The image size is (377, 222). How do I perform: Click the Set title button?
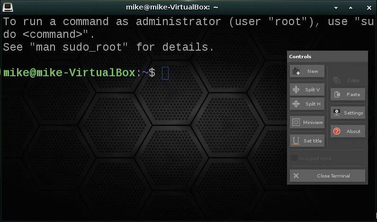[x=307, y=141]
